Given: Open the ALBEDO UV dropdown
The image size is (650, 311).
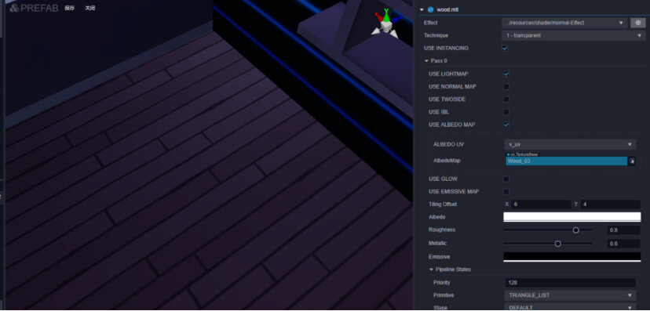Looking at the screenshot, I should coord(570,144).
